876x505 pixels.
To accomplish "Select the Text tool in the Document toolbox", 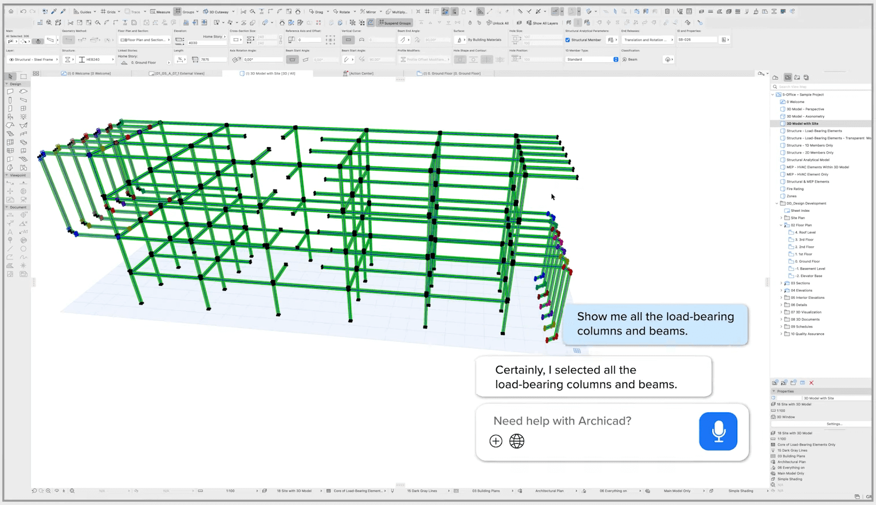I will (10, 232).
